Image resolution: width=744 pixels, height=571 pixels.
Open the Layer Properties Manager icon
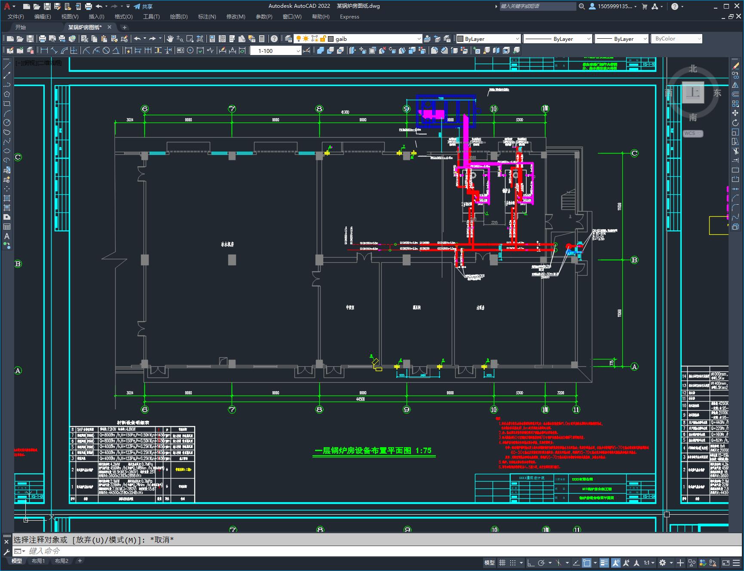coord(288,39)
